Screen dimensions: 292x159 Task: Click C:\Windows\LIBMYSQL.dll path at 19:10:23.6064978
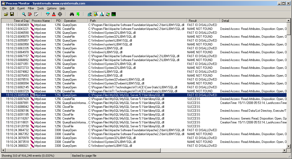pyautogui.click(x=105, y=52)
